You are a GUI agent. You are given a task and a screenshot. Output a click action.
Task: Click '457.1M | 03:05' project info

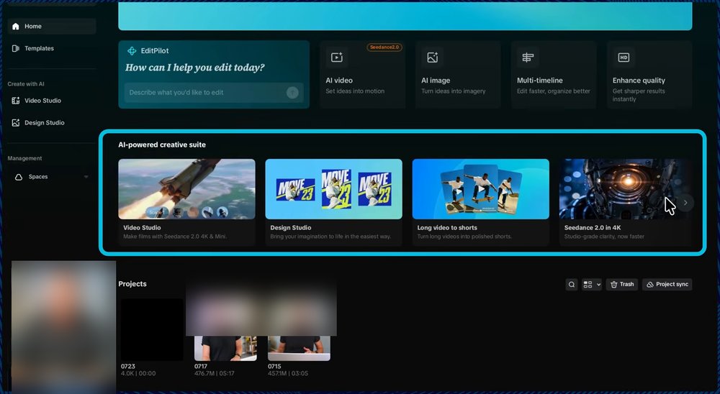288,373
